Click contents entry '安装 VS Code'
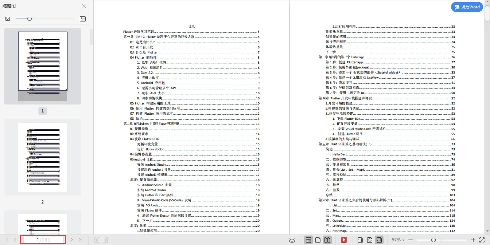Image resolution: width=490 pixels, height=245 pixels. point(198,205)
